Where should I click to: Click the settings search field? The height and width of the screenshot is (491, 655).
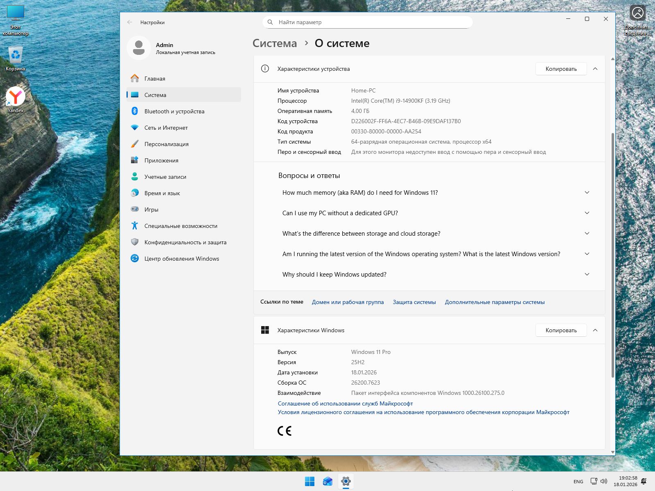pos(367,22)
